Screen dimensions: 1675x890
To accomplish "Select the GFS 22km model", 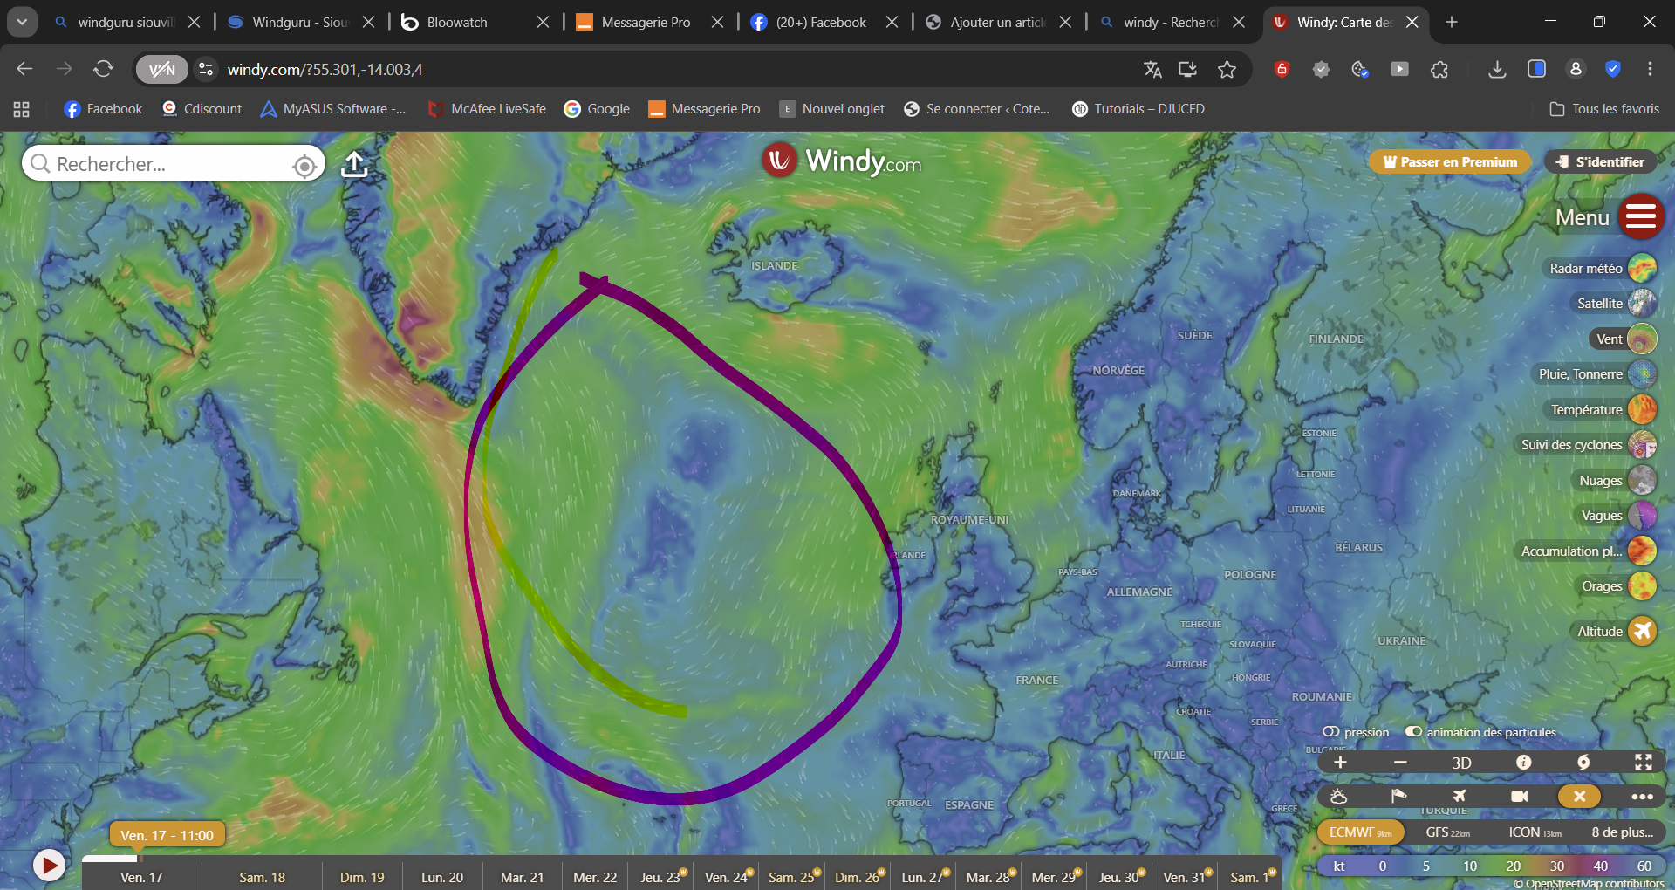I will tap(1447, 832).
